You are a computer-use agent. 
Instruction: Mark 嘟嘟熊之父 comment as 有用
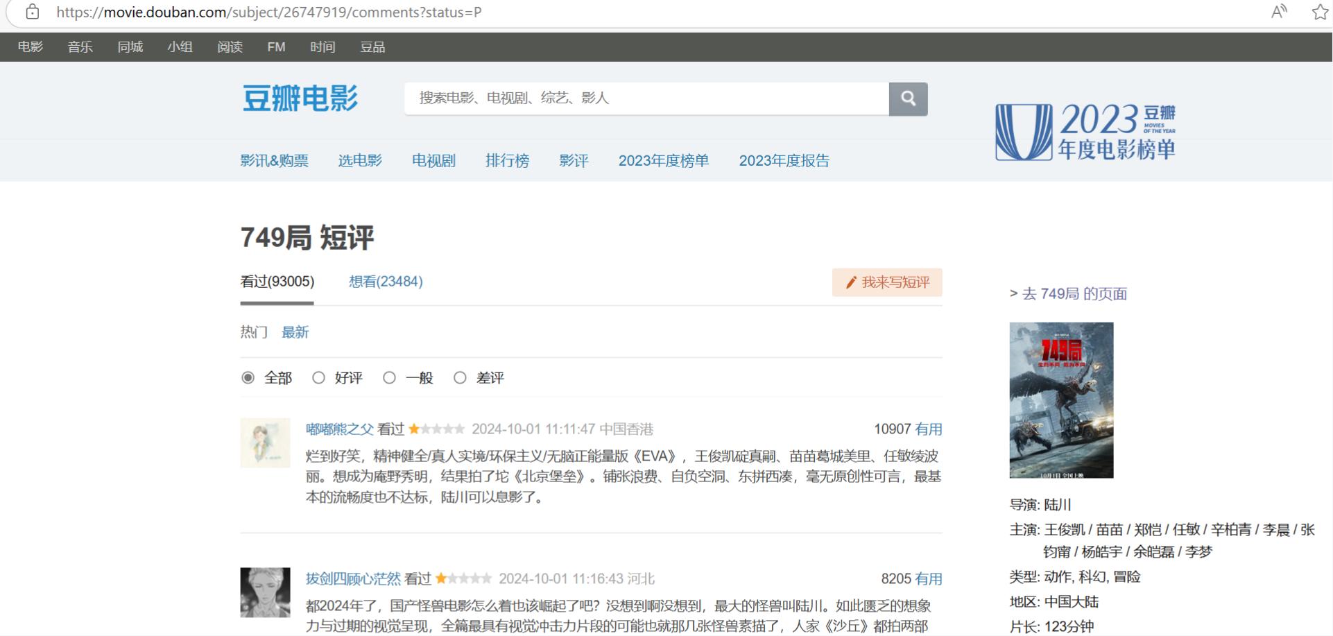tap(929, 429)
